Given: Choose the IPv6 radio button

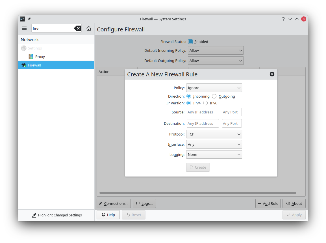Looking at the screenshot, I should click(x=205, y=103).
